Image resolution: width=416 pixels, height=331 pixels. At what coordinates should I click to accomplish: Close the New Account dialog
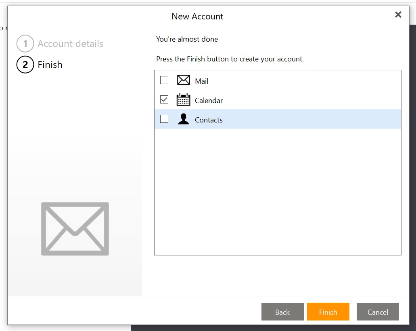click(398, 15)
